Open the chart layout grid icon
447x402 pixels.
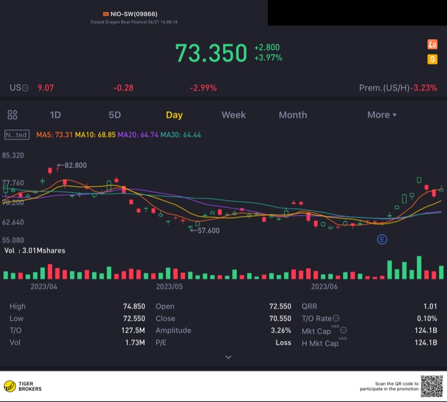13,115
